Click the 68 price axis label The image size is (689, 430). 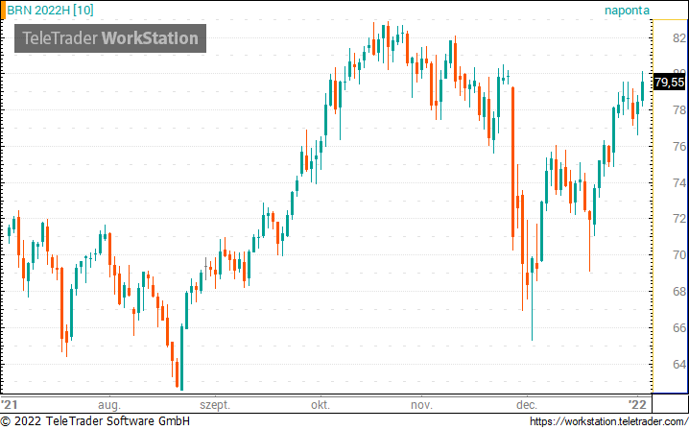point(678,292)
